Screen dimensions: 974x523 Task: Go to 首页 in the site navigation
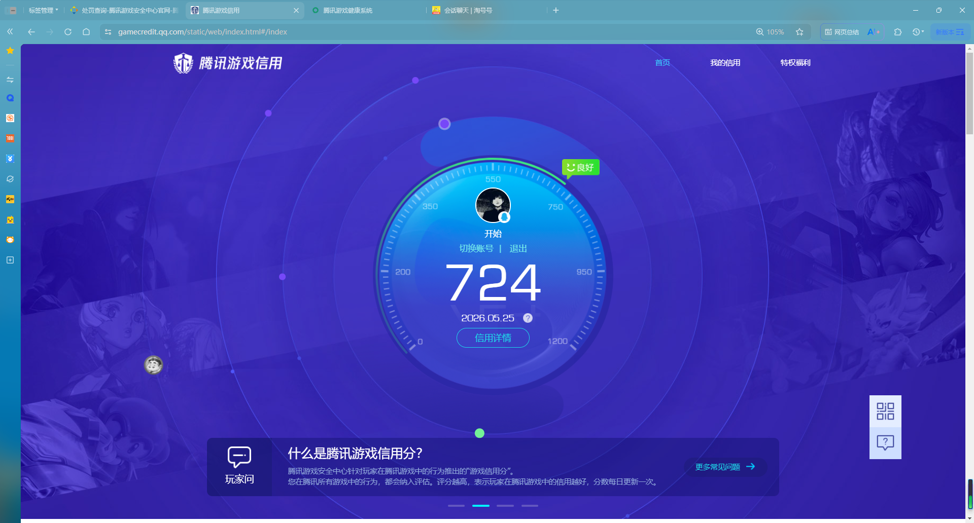click(x=663, y=63)
